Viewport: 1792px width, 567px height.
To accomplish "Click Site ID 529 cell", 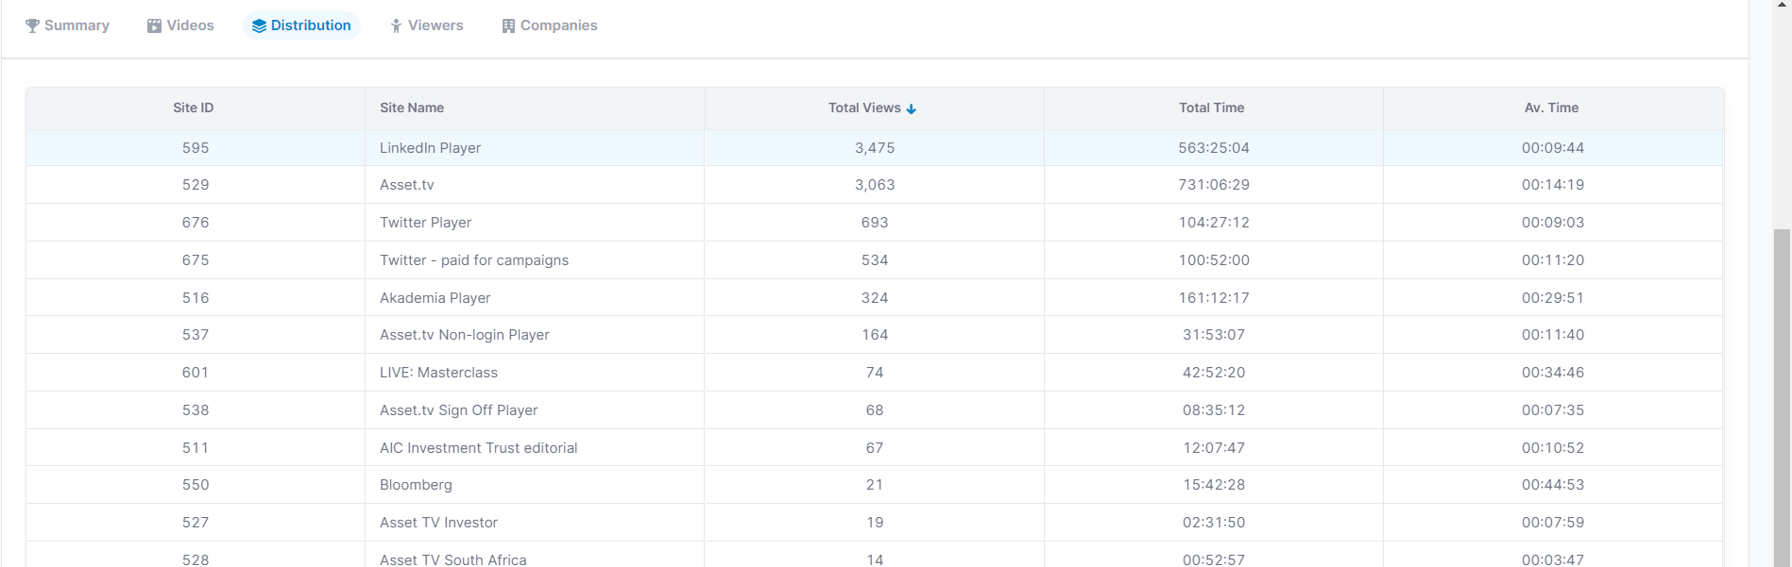I will click(196, 185).
